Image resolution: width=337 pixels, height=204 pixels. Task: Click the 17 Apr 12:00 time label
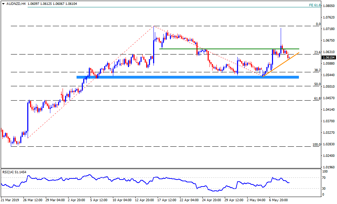[167, 200]
